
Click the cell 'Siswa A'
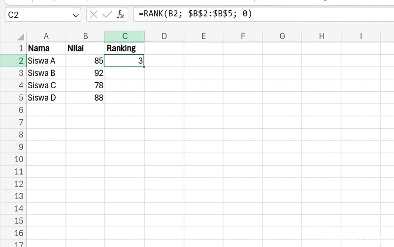pos(46,61)
